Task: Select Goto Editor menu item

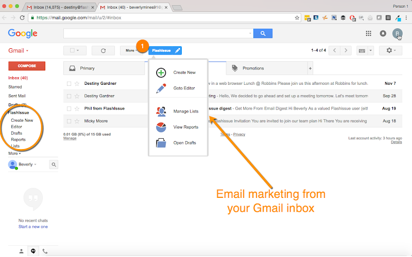Action: [x=179, y=88]
